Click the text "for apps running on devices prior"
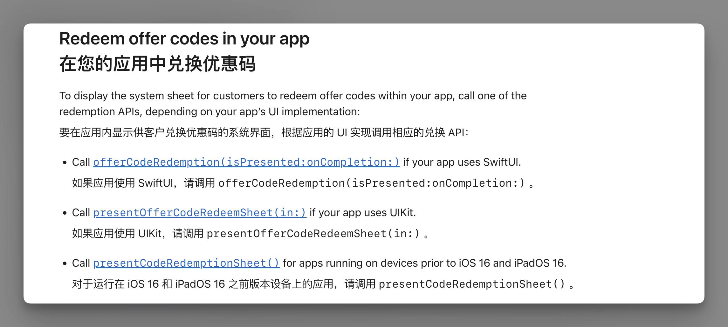This screenshot has height=327, width=728. click(424, 263)
